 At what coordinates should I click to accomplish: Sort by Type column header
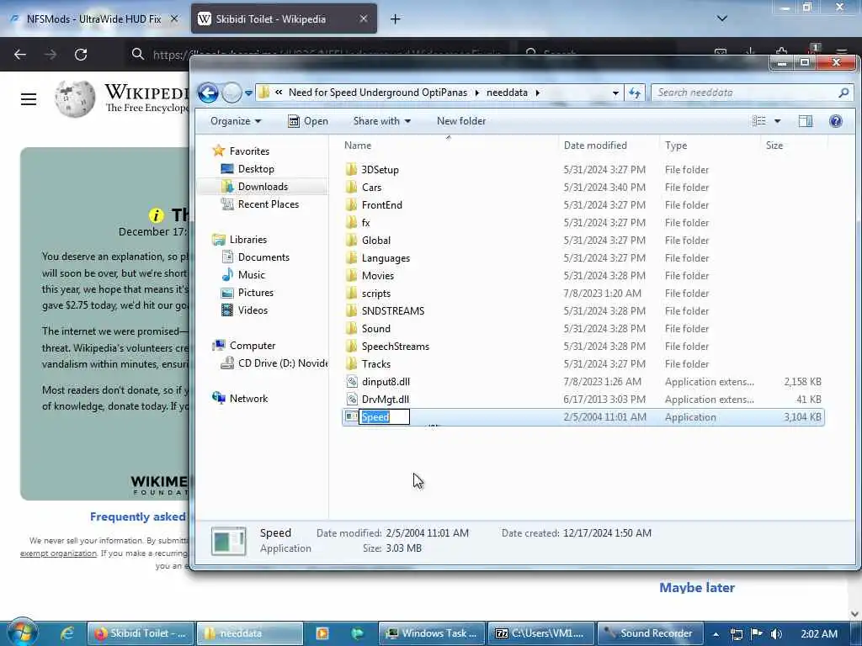[676, 146]
